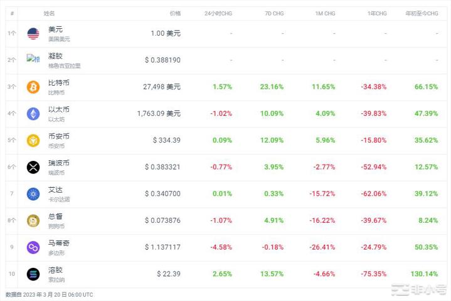Click the US dollar flag icon

[x=33, y=34]
